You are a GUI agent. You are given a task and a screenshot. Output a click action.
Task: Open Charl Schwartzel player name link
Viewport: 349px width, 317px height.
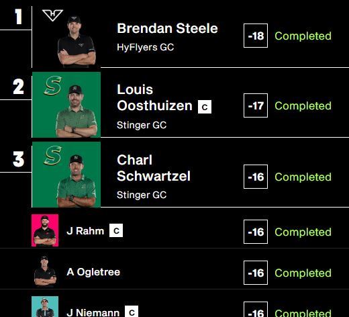pyautogui.click(x=154, y=168)
